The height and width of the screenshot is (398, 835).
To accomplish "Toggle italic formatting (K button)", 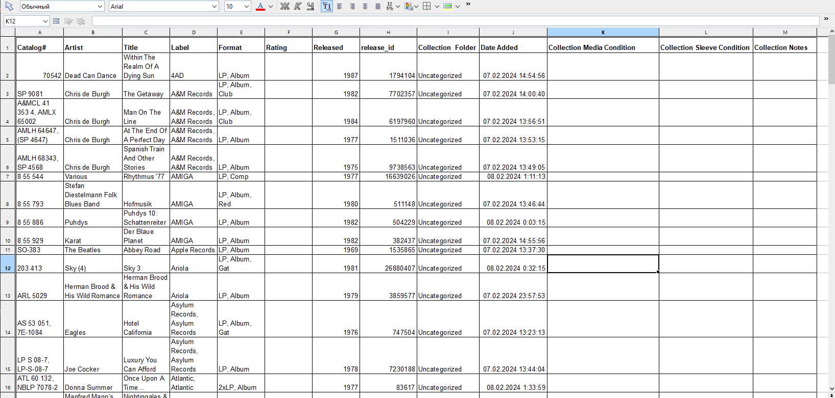I will coord(298,6).
